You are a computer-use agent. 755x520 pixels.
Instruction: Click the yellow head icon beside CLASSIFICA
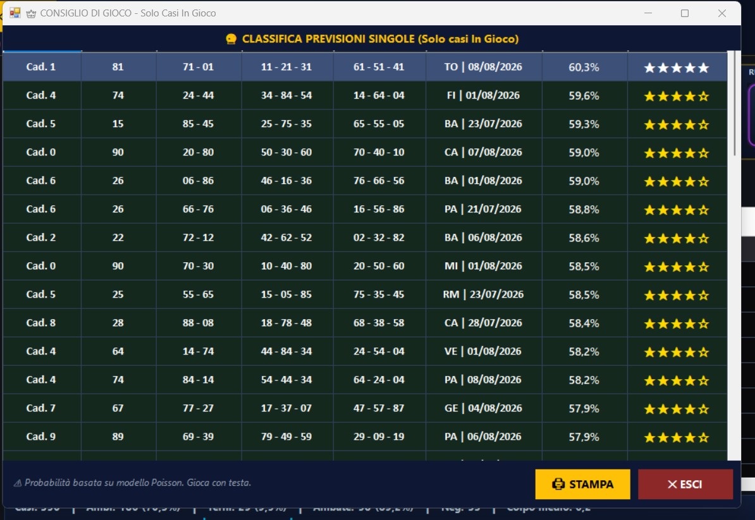tap(231, 39)
